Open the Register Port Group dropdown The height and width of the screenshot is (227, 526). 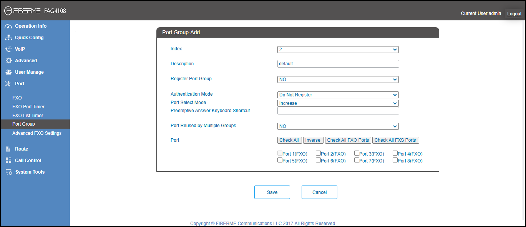point(338,80)
